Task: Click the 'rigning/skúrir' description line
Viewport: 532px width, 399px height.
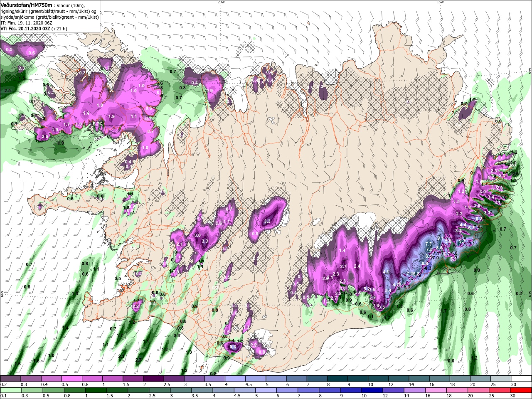Action: [49, 11]
